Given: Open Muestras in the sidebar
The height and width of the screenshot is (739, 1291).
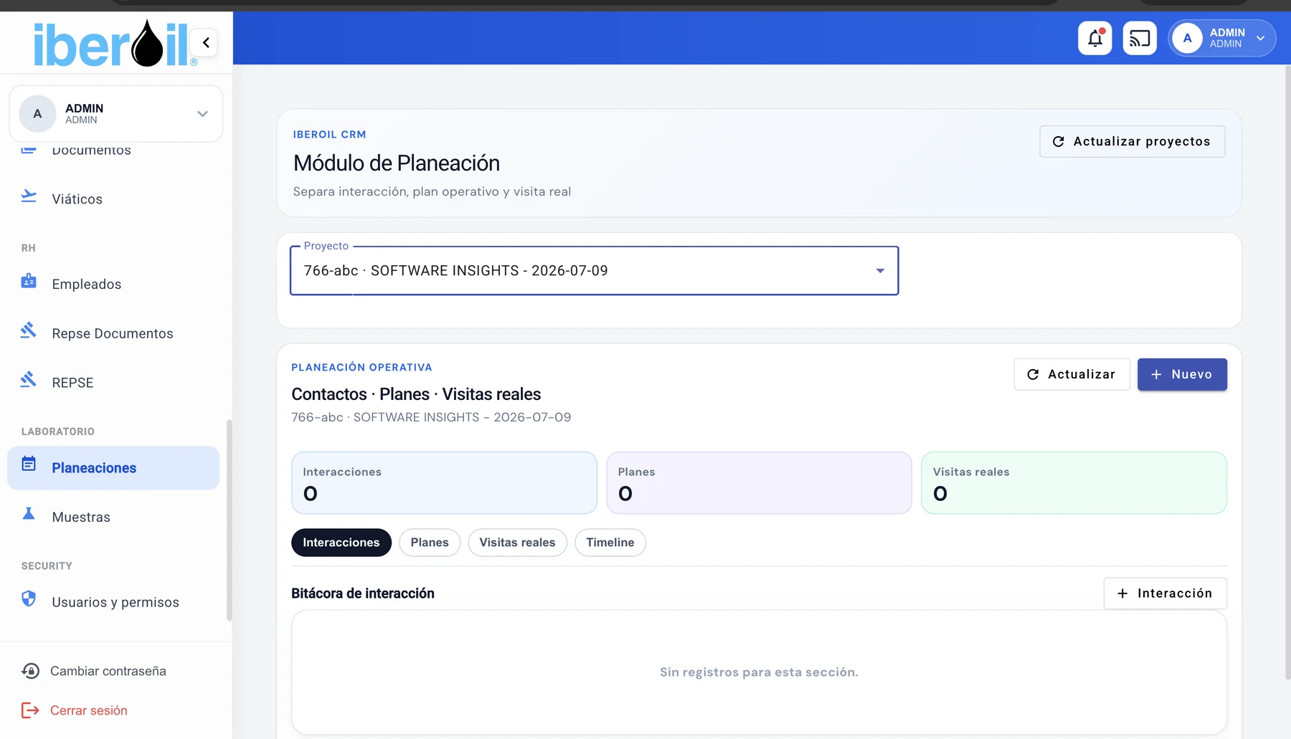Looking at the screenshot, I should tap(113, 517).
